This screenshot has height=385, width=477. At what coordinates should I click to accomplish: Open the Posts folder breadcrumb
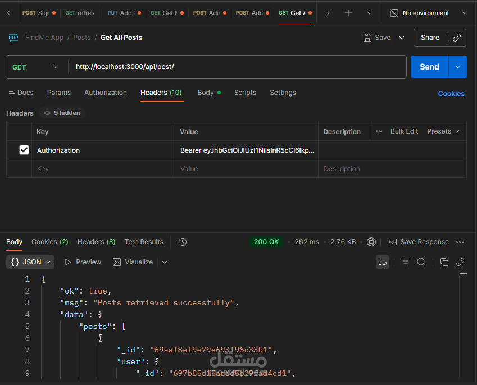82,38
